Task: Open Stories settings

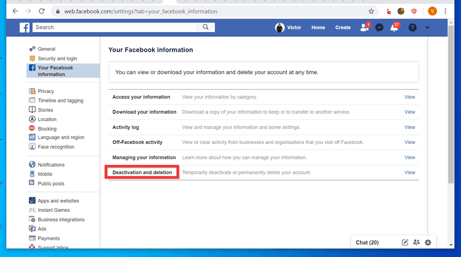Action: coord(46,110)
